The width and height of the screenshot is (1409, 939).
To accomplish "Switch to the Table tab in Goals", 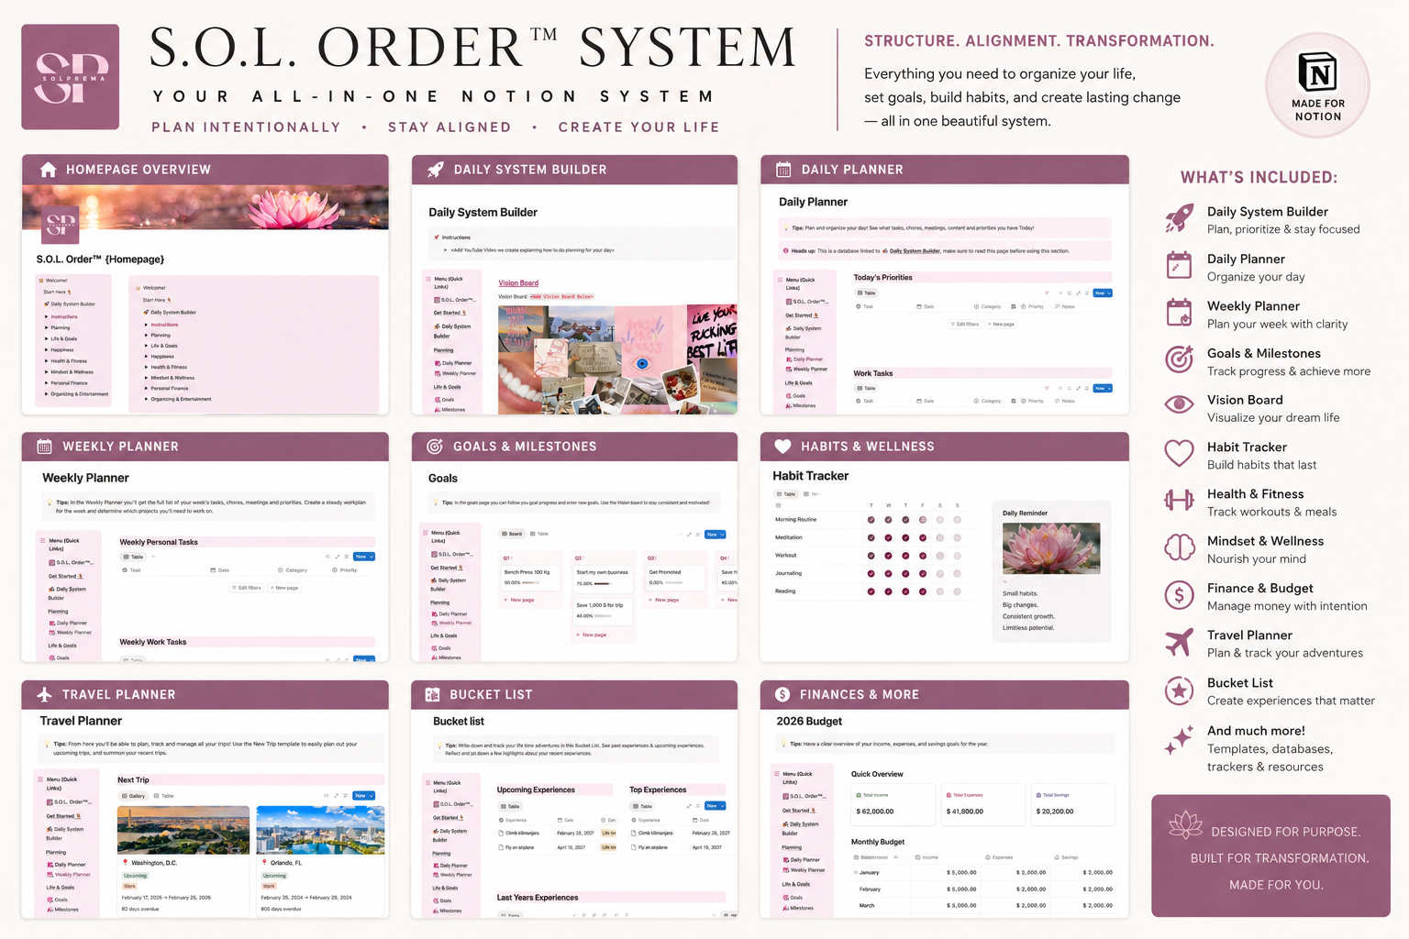I will click(x=539, y=534).
